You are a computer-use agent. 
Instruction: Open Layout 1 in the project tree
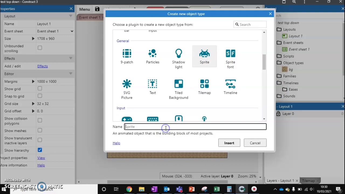pos(295,36)
